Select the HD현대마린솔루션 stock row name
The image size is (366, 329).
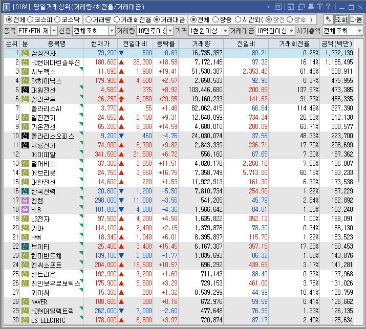coord(56,62)
